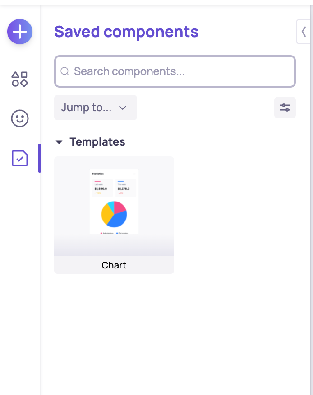Click the $1,276.3 this week stat card
The width and height of the screenshot is (313, 395).
coord(125,188)
